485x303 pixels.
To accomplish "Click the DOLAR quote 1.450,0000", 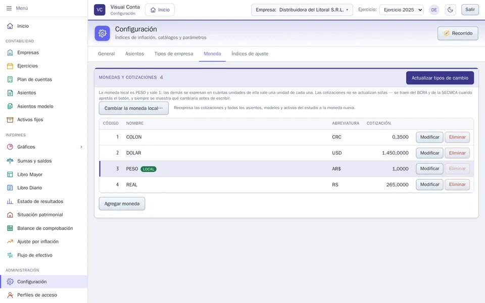I will tap(395, 153).
